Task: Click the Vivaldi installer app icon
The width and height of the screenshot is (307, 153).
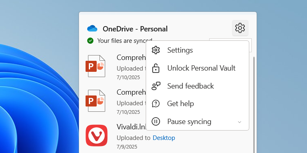Action: click(x=97, y=135)
